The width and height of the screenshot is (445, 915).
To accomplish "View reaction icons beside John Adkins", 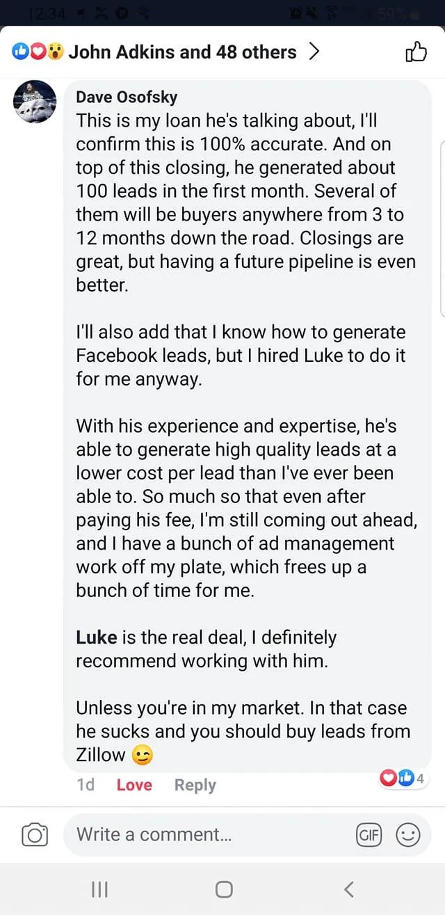I will pos(38,52).
